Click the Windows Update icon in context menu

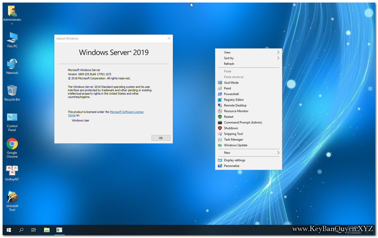pyautogui.click(x=220, y=145)
